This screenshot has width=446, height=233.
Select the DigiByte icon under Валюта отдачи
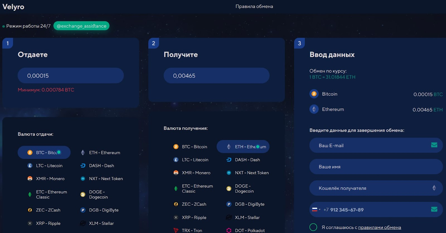[83, 210]
